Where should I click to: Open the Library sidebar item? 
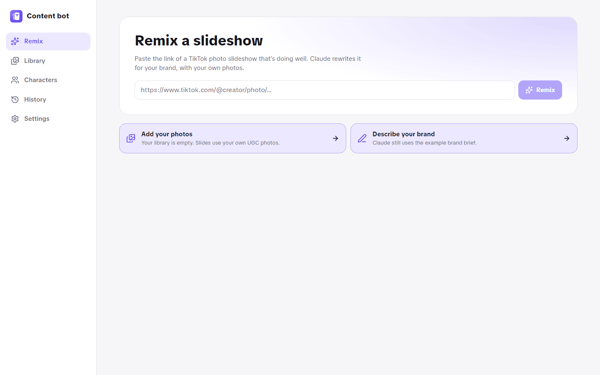coord(48,61)
